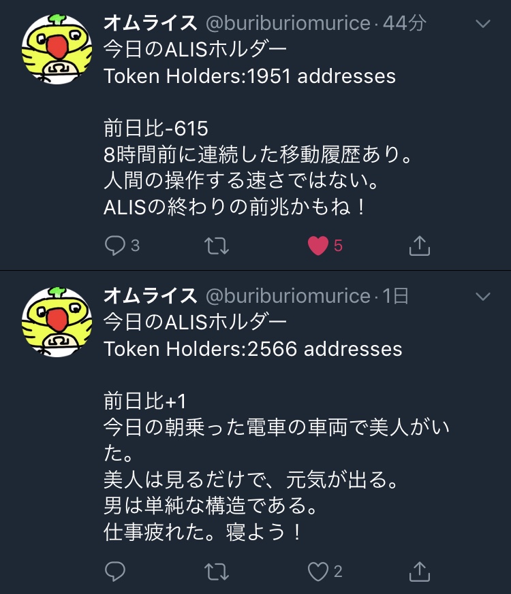This screenshot has width=511, height=594.
Task: Open オムライス avatar on the 1日 tweet
Action: [x=57, y=322]
